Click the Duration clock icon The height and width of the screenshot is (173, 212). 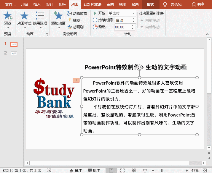click(x=95, y=20)
